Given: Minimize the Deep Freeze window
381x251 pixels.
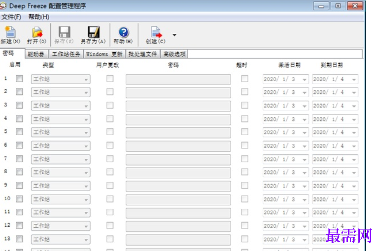Looking at the screenshot, I should click(x=321, y=6).
